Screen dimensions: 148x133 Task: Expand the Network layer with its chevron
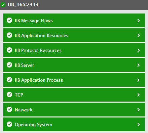(139, 110)
